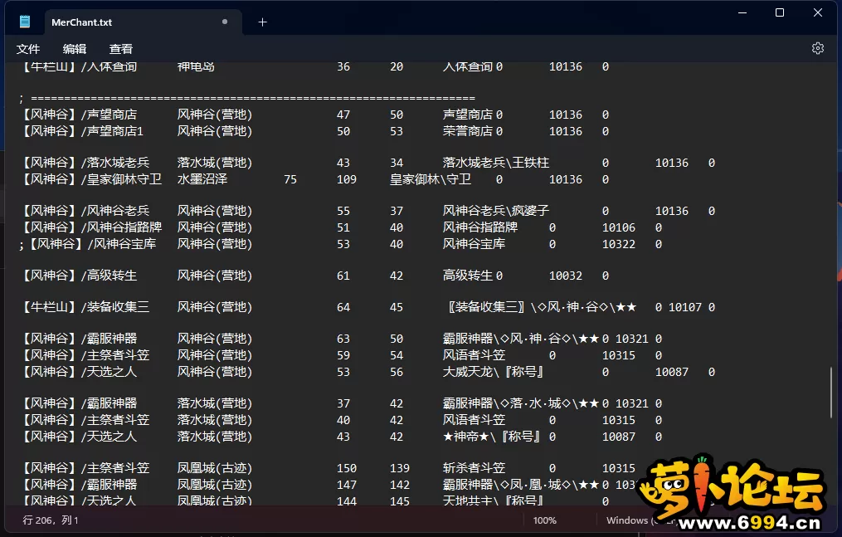Screen dimensions: 842x537
Task: Click the value 10032
Action: pos(566,276)
